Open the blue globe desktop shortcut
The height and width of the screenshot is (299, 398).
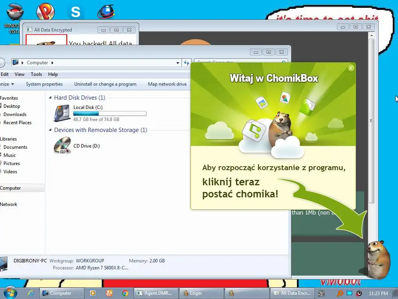pos(106,12)
